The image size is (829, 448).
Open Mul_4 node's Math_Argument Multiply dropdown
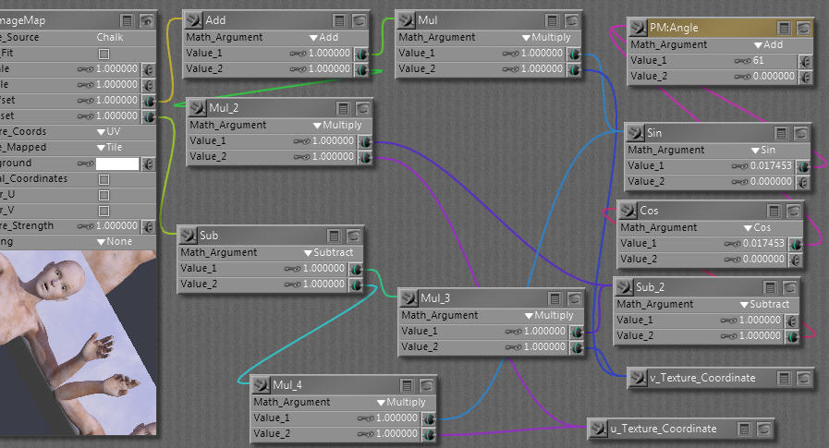click(x=401, y=402)
